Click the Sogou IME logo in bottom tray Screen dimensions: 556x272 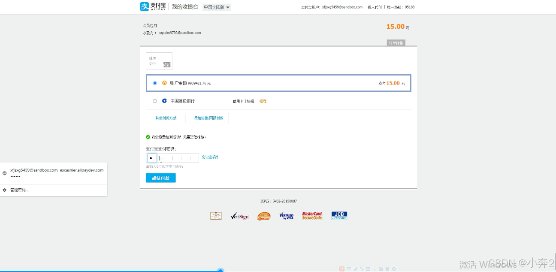pos(342,269)
